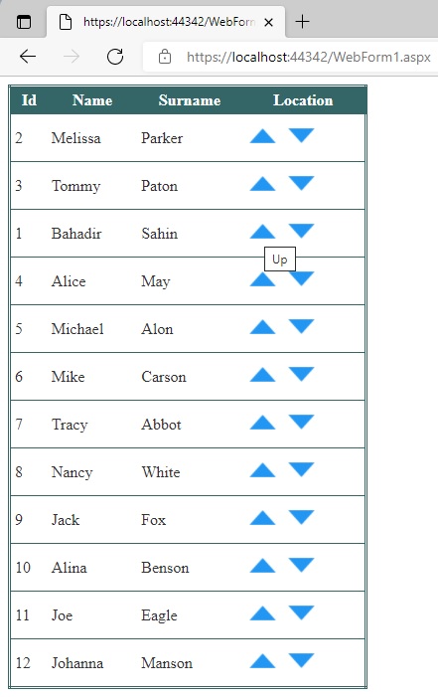Click down arrow for Joe Eagle
This screenshot has height=697, width=438.
click(x=302, y=613)
